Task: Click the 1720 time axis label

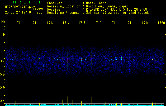Action: 161,23
